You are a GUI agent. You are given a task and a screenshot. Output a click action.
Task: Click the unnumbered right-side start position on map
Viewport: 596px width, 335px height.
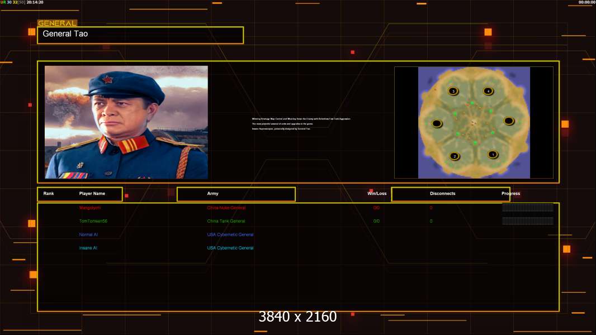509,121
